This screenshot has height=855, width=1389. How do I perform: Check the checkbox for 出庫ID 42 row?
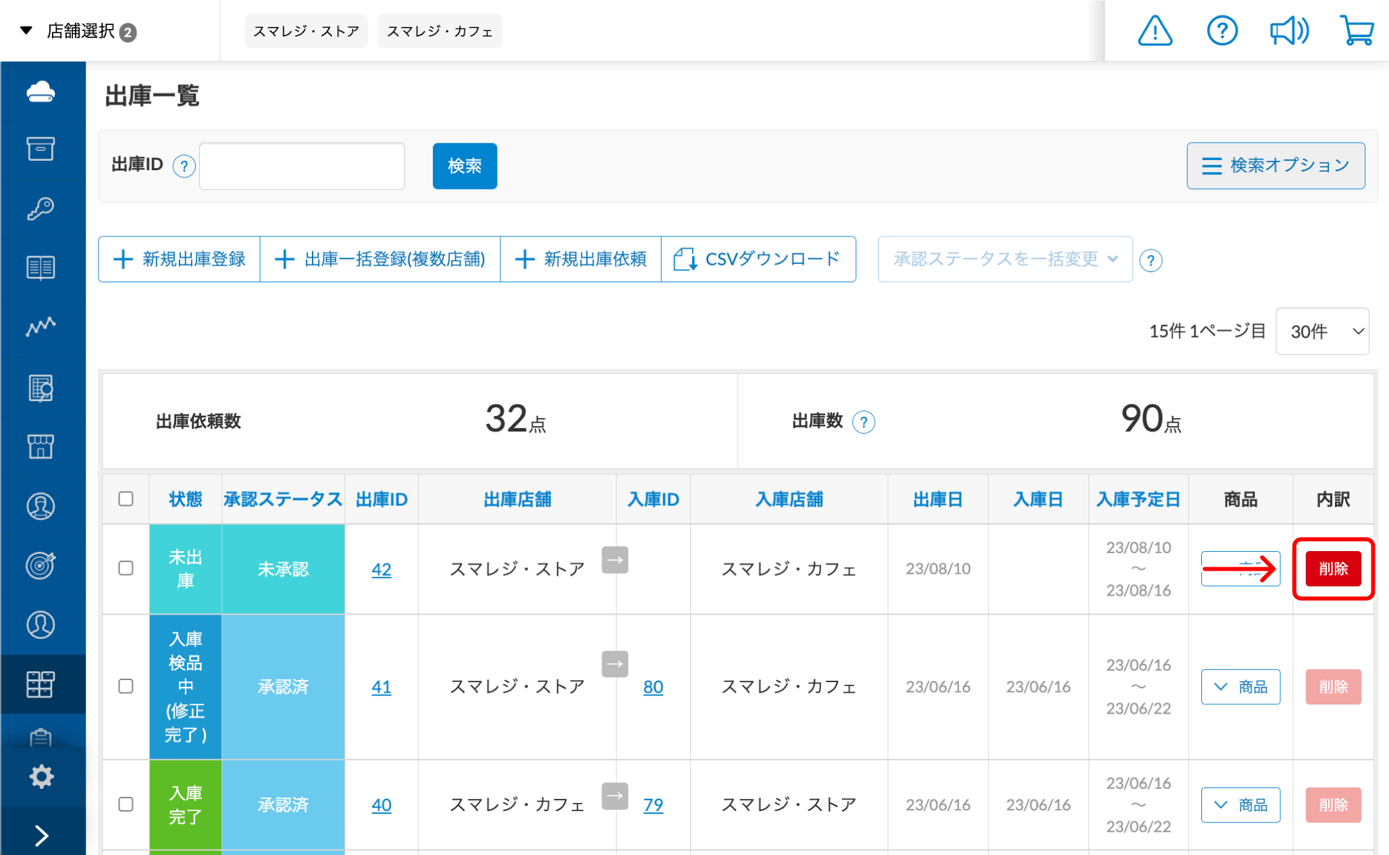click(x=126, y=568)
